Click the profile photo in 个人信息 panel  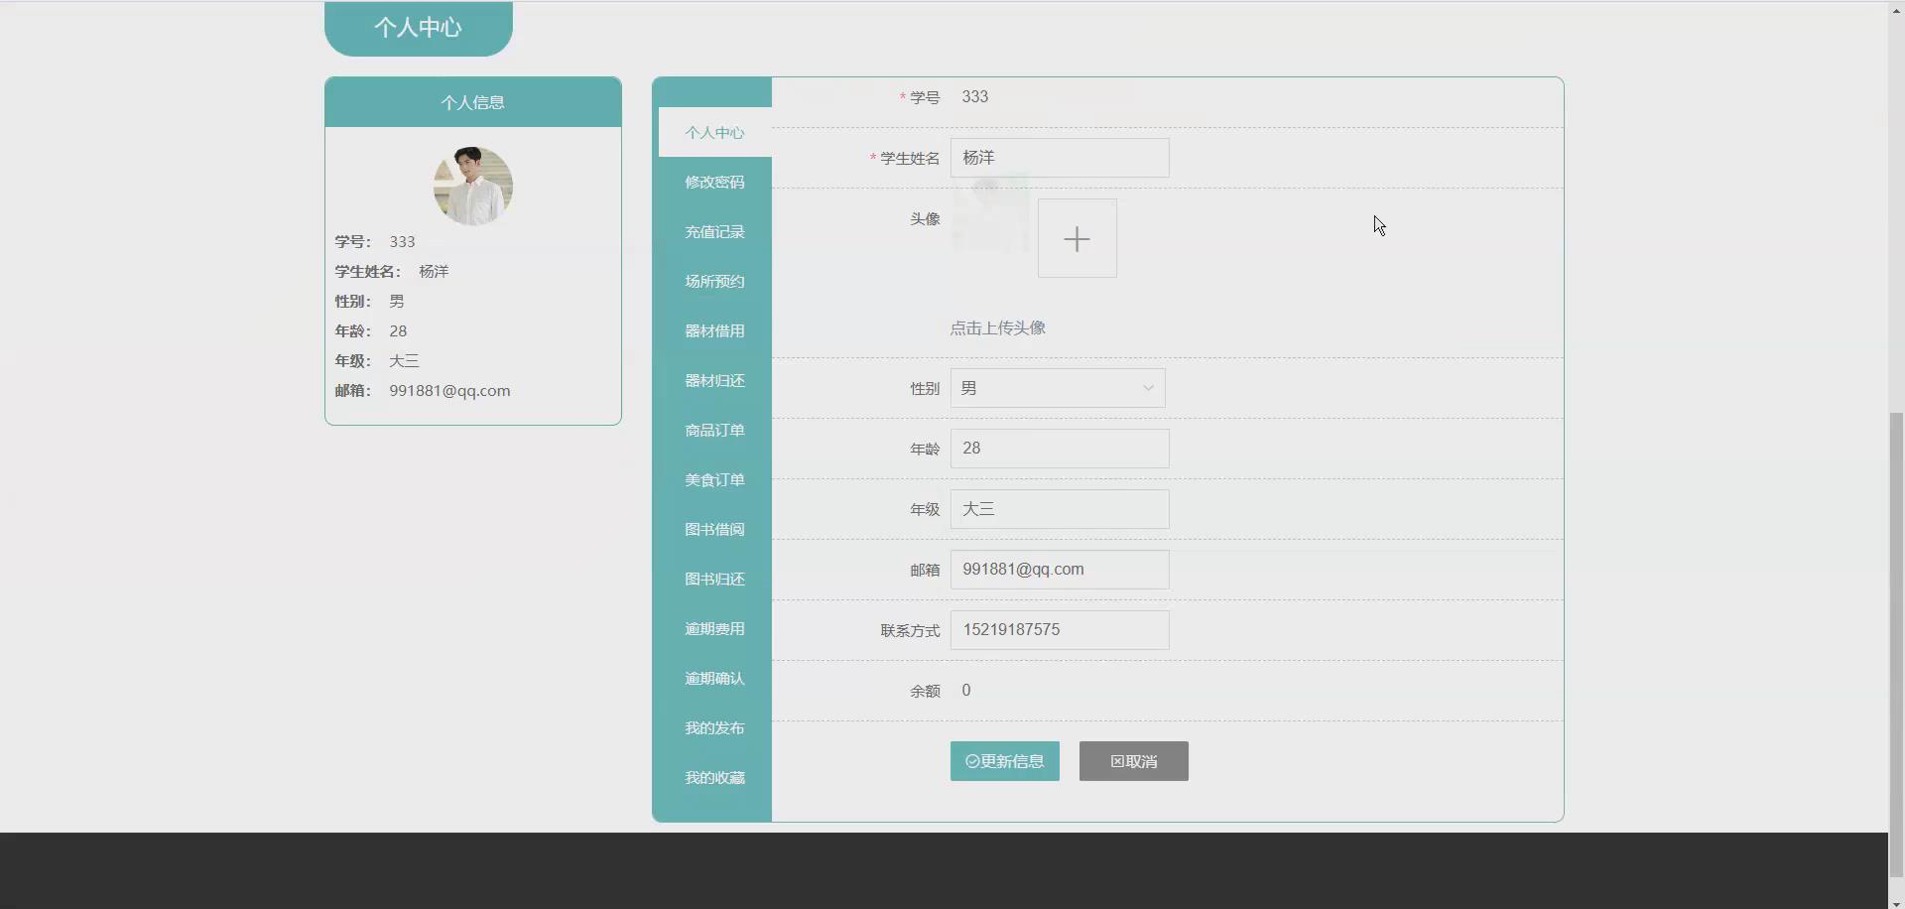(x=473, y=186)
